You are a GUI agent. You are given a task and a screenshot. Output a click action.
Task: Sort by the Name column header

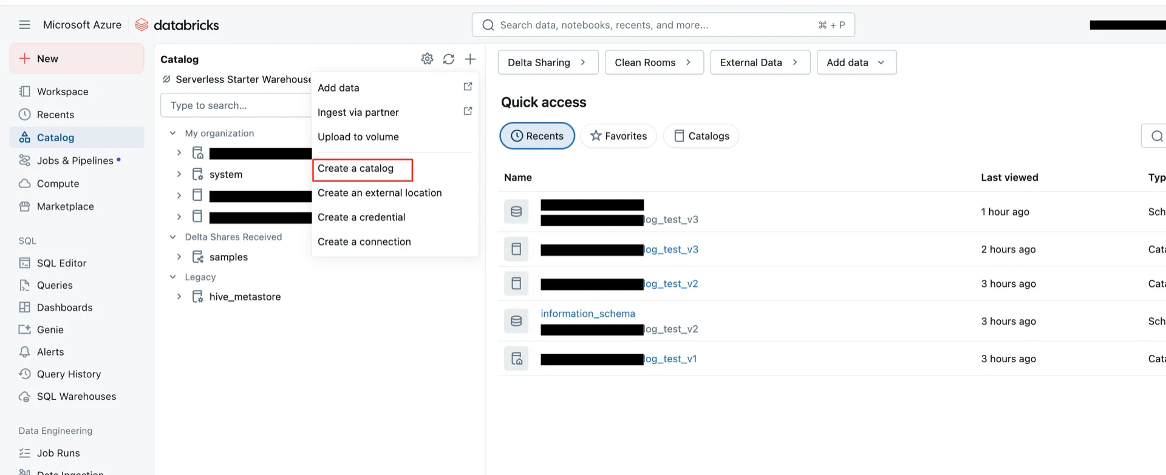tap(518, 177)
